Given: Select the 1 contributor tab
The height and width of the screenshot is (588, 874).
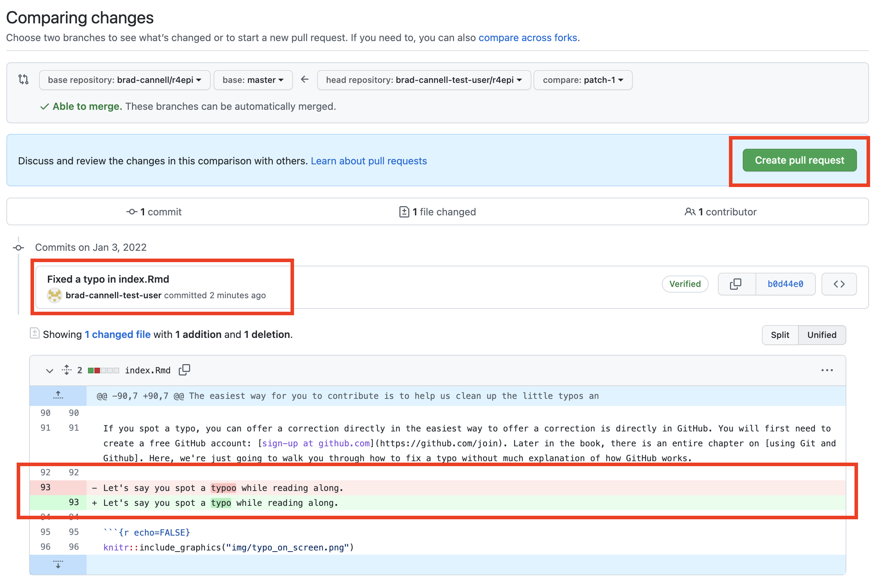Looking at the screenshot, I should 720,212.
